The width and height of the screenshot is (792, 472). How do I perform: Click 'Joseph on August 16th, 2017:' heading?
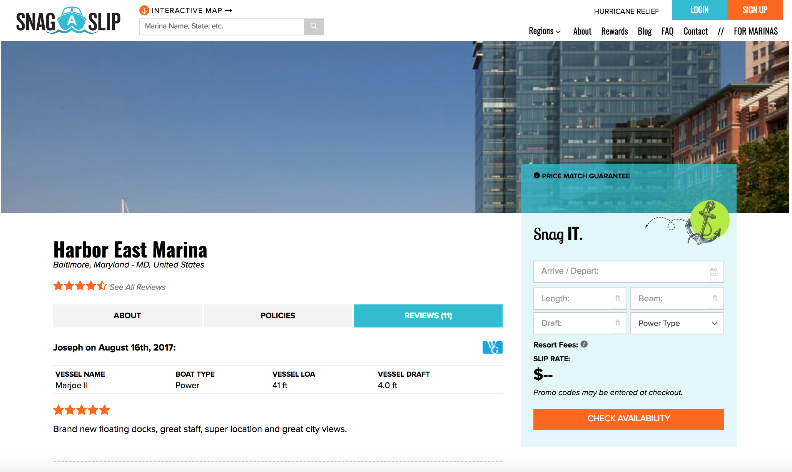point(114,347)
